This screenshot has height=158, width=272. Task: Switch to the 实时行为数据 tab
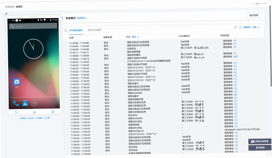pos(94,30)
